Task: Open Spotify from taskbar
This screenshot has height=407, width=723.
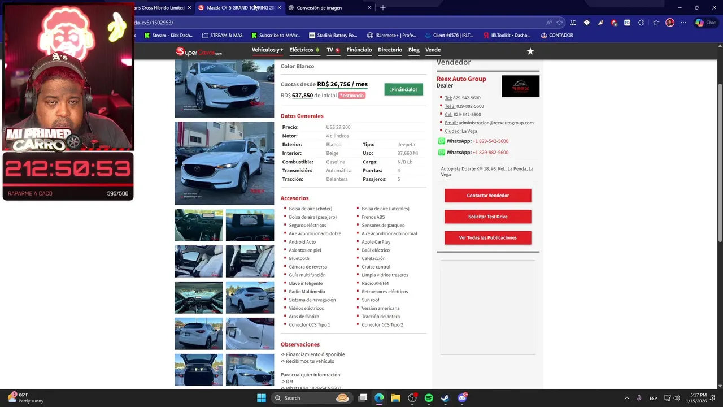Action: point(429,398)
